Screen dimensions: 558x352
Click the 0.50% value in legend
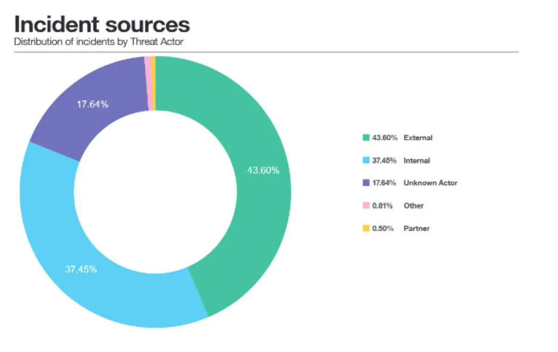tap(383, 228)
